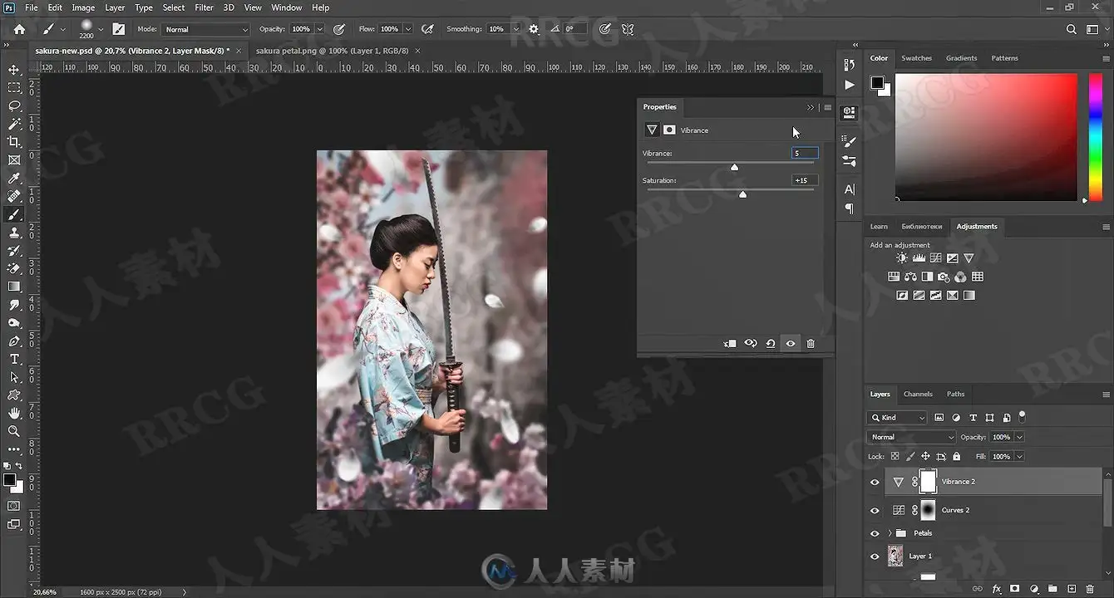The height and width of the screenshot is (598, 1114).
Task: Click the Vibrance value input field
Action: click(805, 154)
